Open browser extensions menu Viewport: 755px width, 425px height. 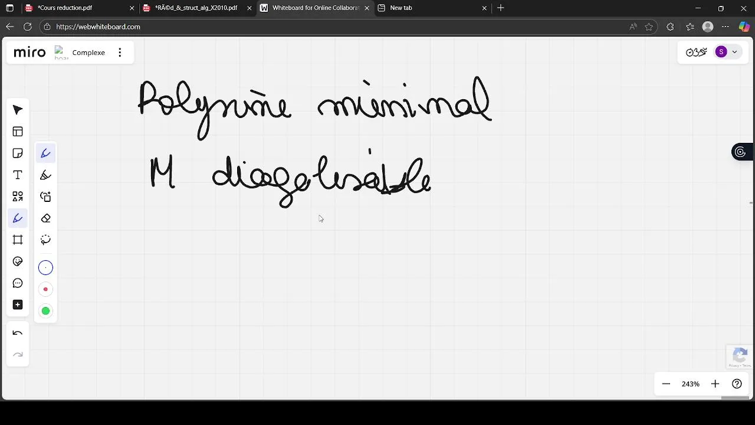click(x=670, y=27)
